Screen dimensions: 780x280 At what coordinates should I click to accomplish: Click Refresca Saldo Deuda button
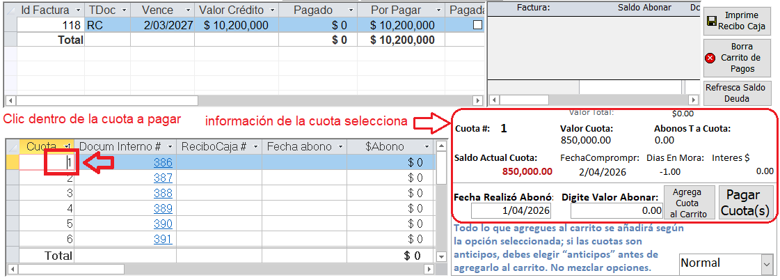(735, 93)
